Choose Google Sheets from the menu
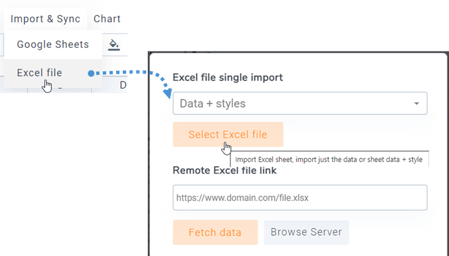The height and width of the screenshot is (256, 449). click(53, 44)
